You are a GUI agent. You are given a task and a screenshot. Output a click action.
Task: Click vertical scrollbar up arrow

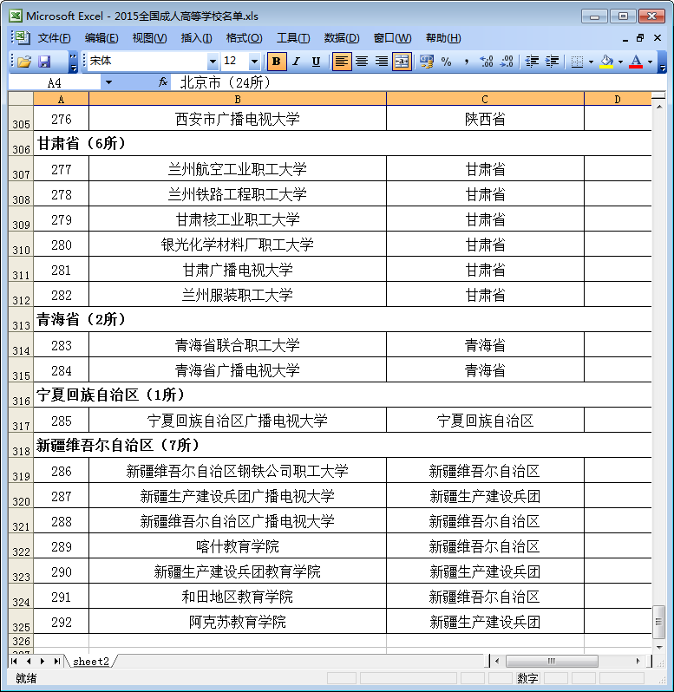tap(659, 108)
